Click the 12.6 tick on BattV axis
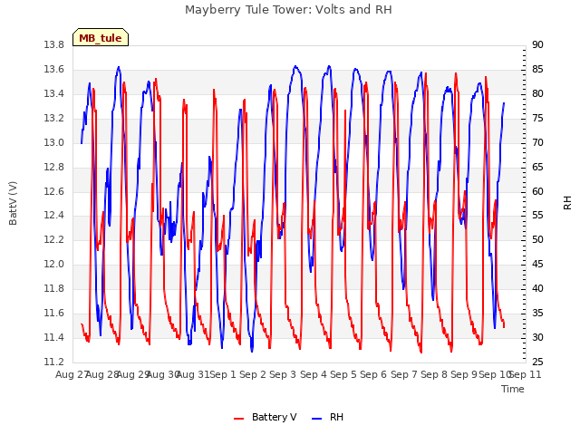Image resolution: width=580 pixels, height=435 pixels. 54,191
